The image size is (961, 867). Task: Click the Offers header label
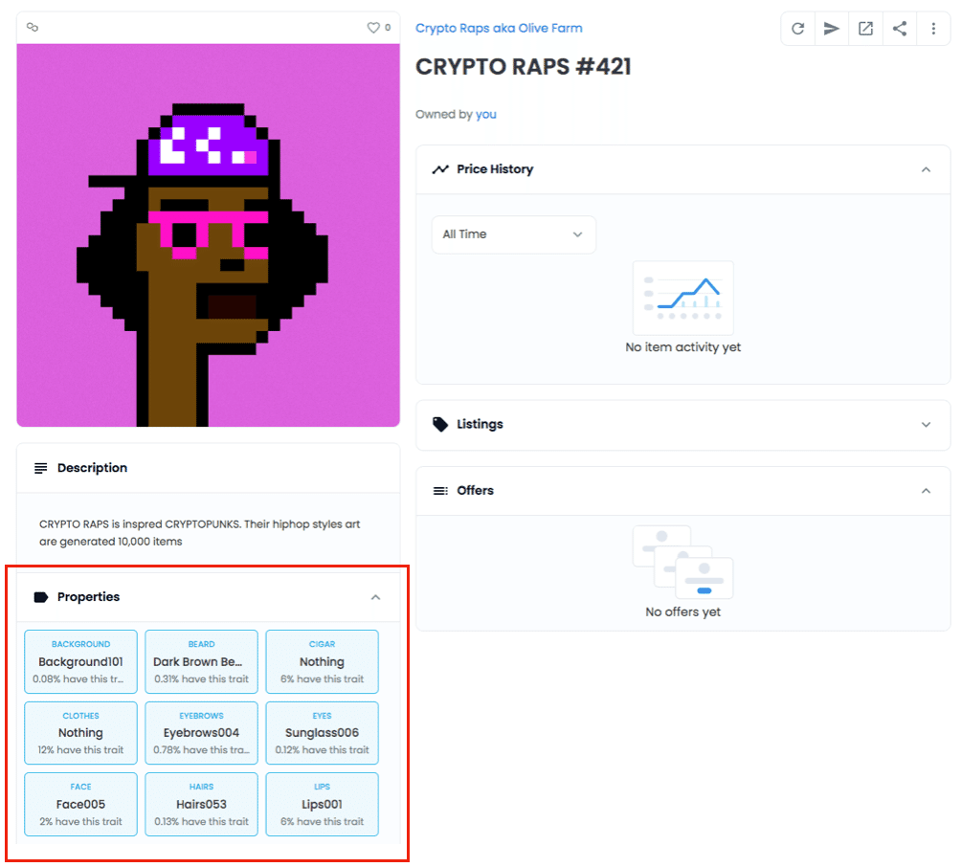[475, 491]
